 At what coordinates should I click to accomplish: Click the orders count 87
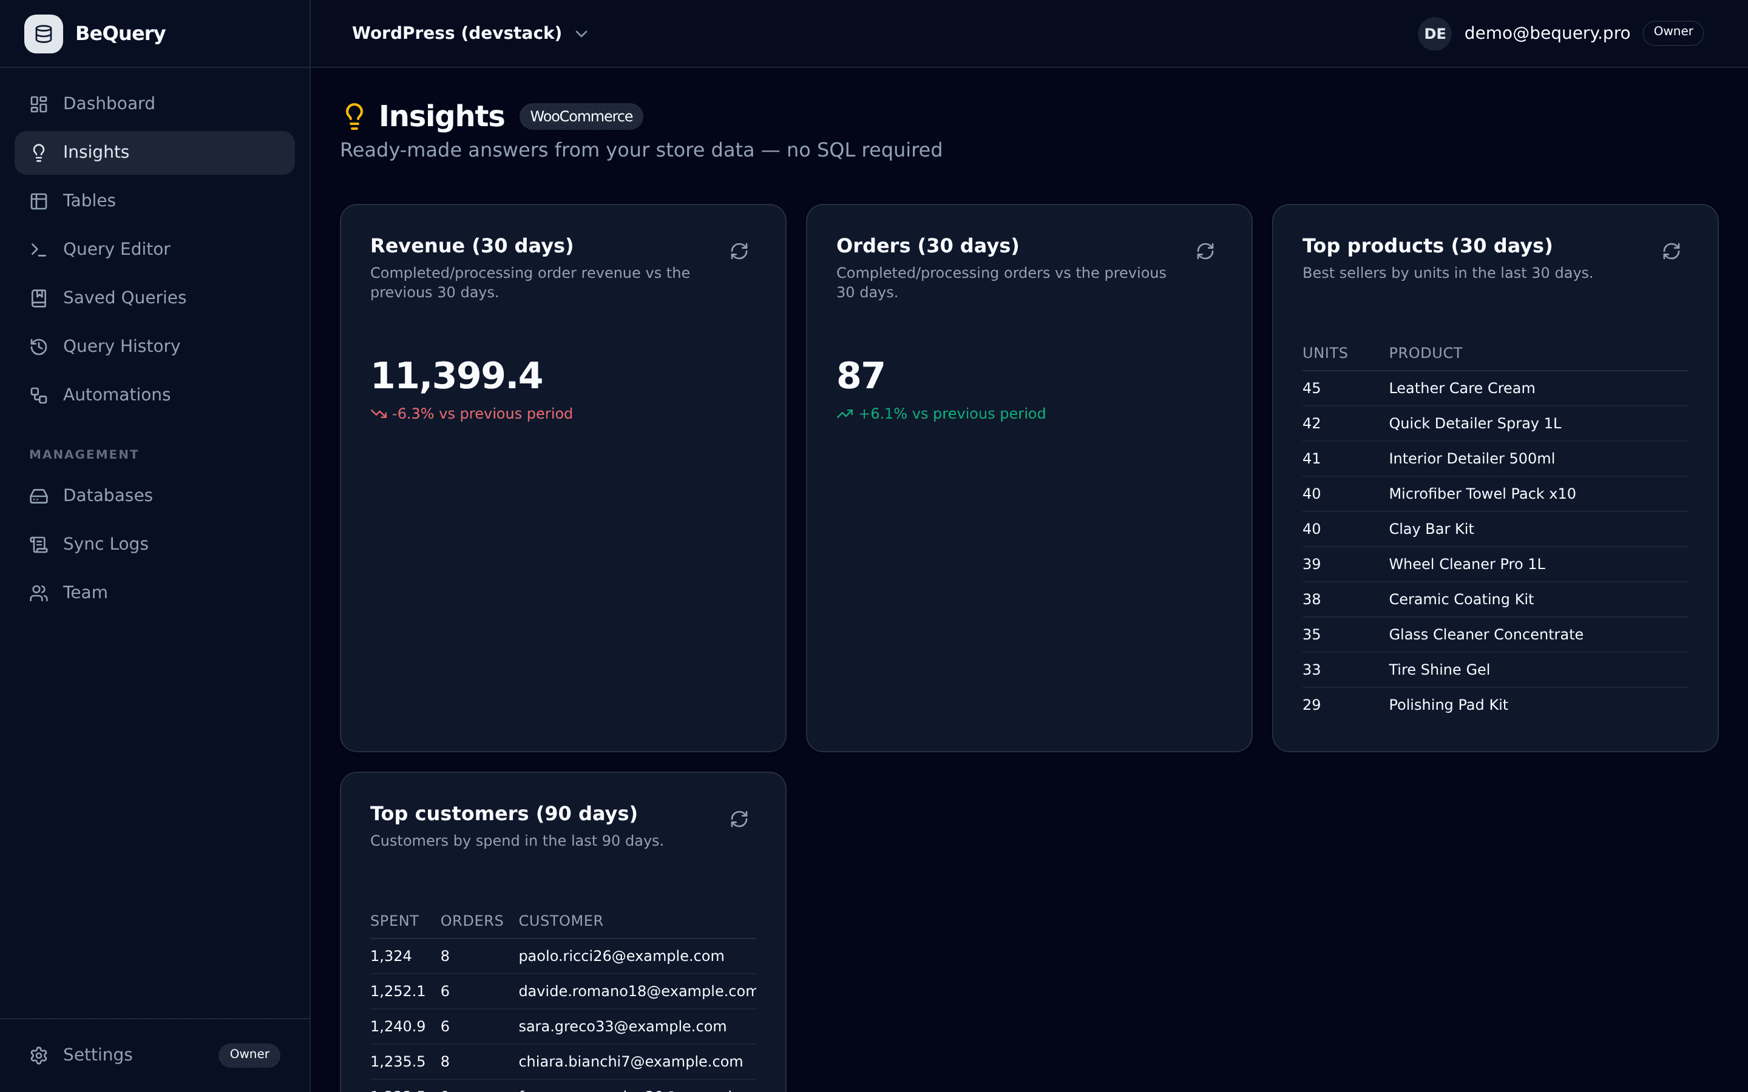pyautogui.click(x=860, y=376)
